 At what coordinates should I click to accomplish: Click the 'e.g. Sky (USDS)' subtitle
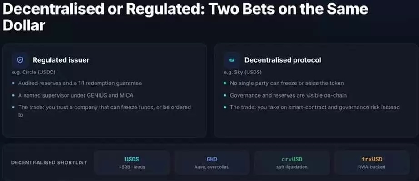pyautogui.click(x=243, y=72)
